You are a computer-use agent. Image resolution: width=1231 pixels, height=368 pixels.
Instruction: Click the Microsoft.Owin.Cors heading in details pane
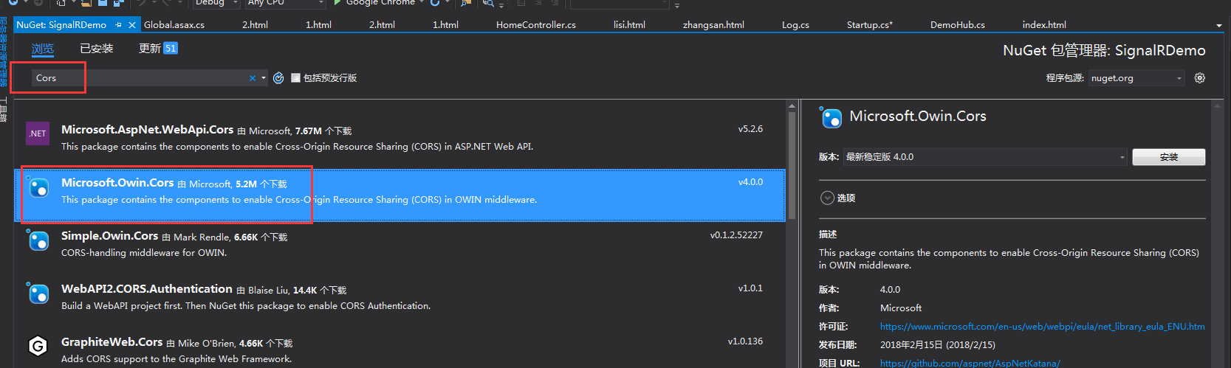tap(918, 117)
